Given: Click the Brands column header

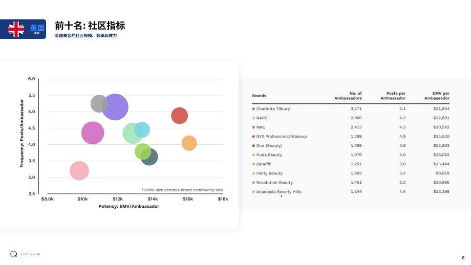Looking at the screenshot, I should [x=259, y=96].
